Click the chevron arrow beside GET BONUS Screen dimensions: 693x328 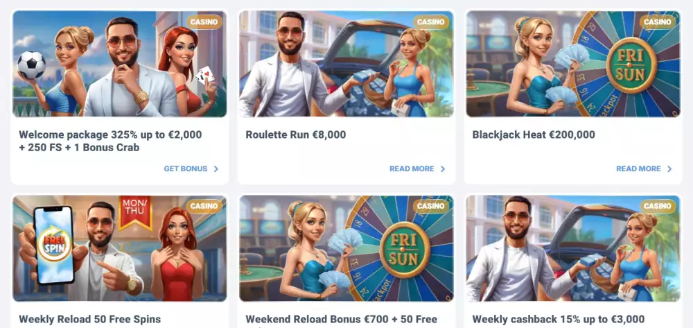216,169
